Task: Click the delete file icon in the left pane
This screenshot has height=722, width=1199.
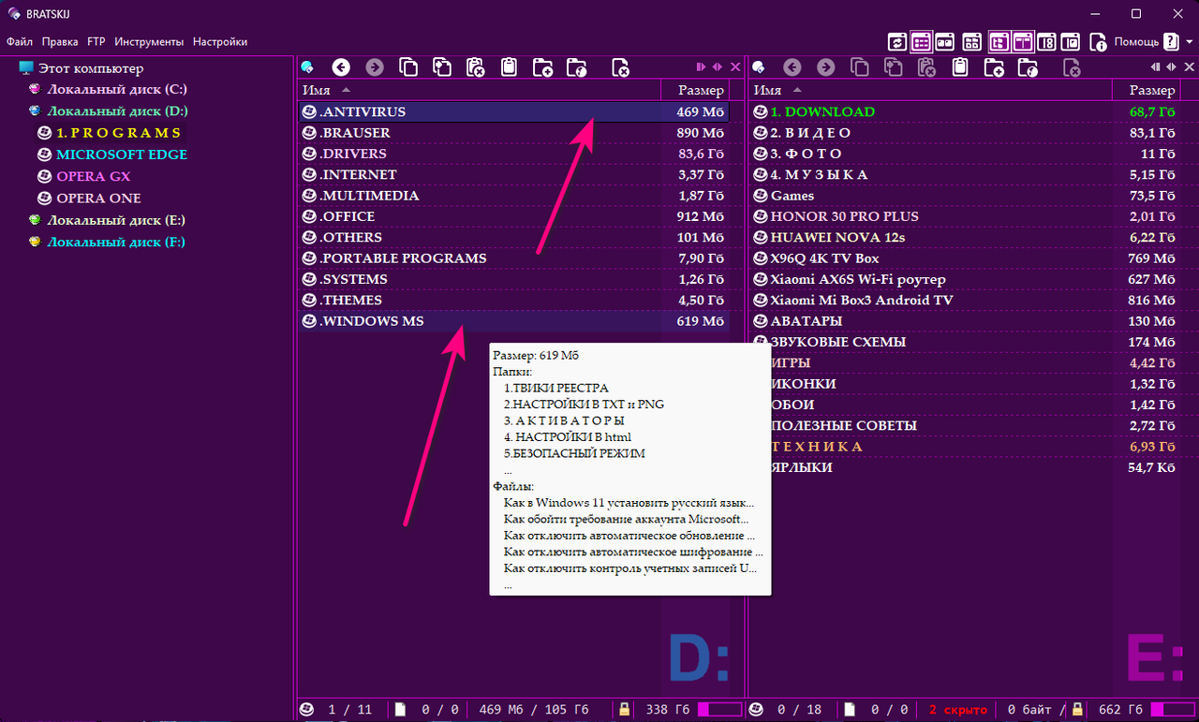Action: pos(620,66)
